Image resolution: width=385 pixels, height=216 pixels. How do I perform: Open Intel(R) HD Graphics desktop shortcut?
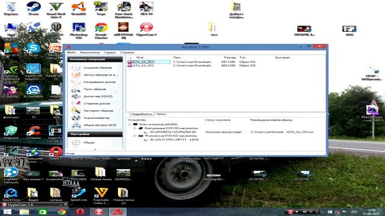[34, 72]
